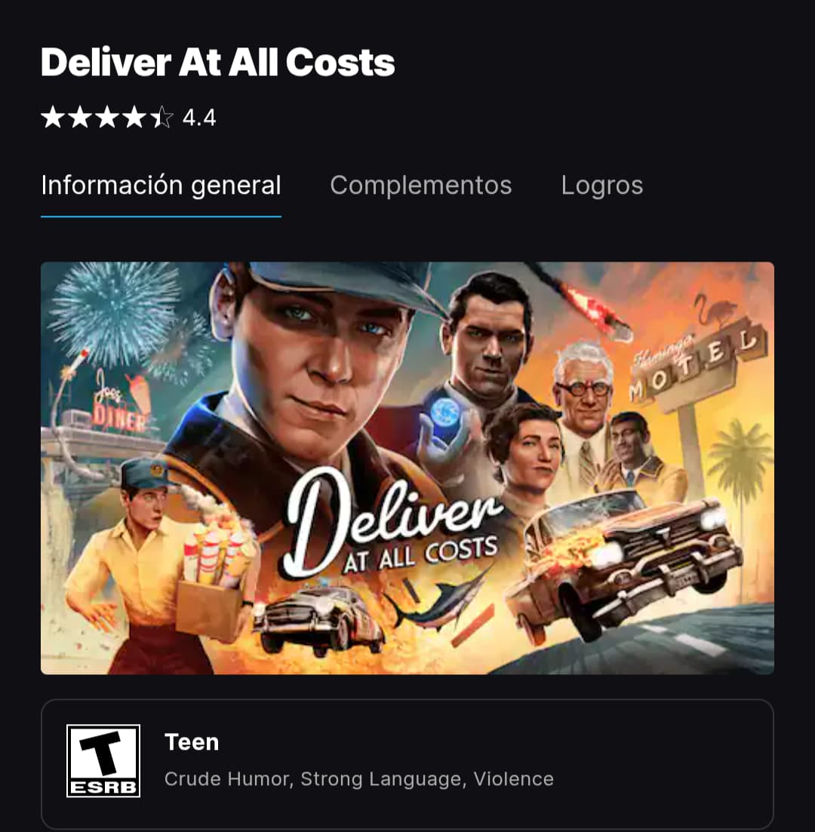
Task: Click the Deliver At All Costs heading
Action: pyautogui.click(x=217, y=62)
